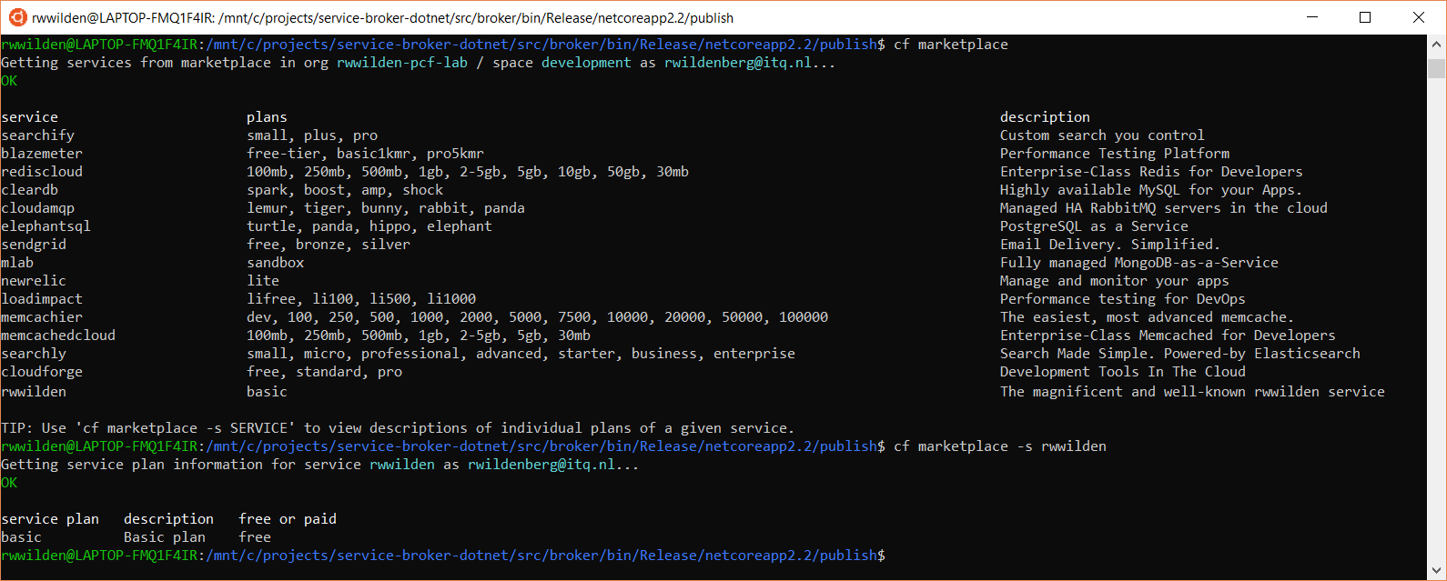The width and height of the screenshot is (1447, 581).
Task: Click 'PostgreSQL as a Service' description
Action: [x=1094, y=226]
